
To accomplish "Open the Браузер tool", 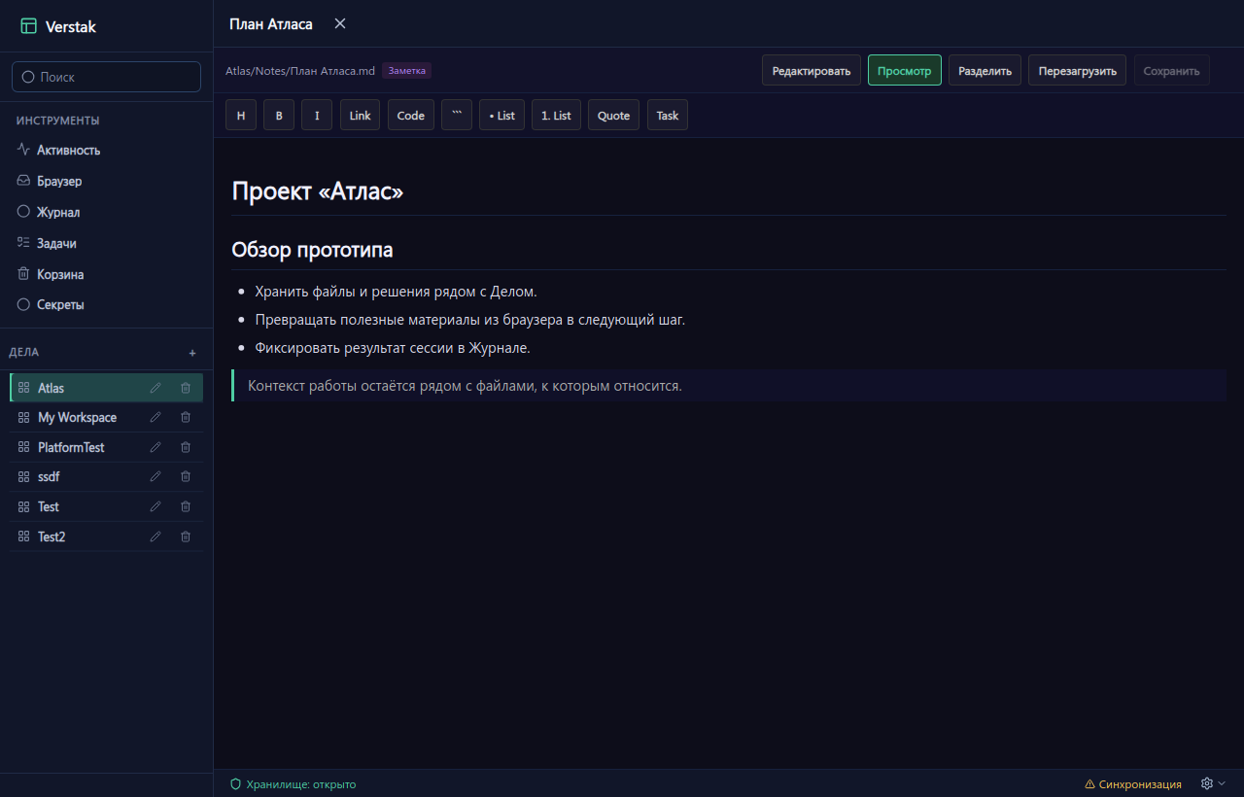I will pyautogui.click(x=106, y=181).
